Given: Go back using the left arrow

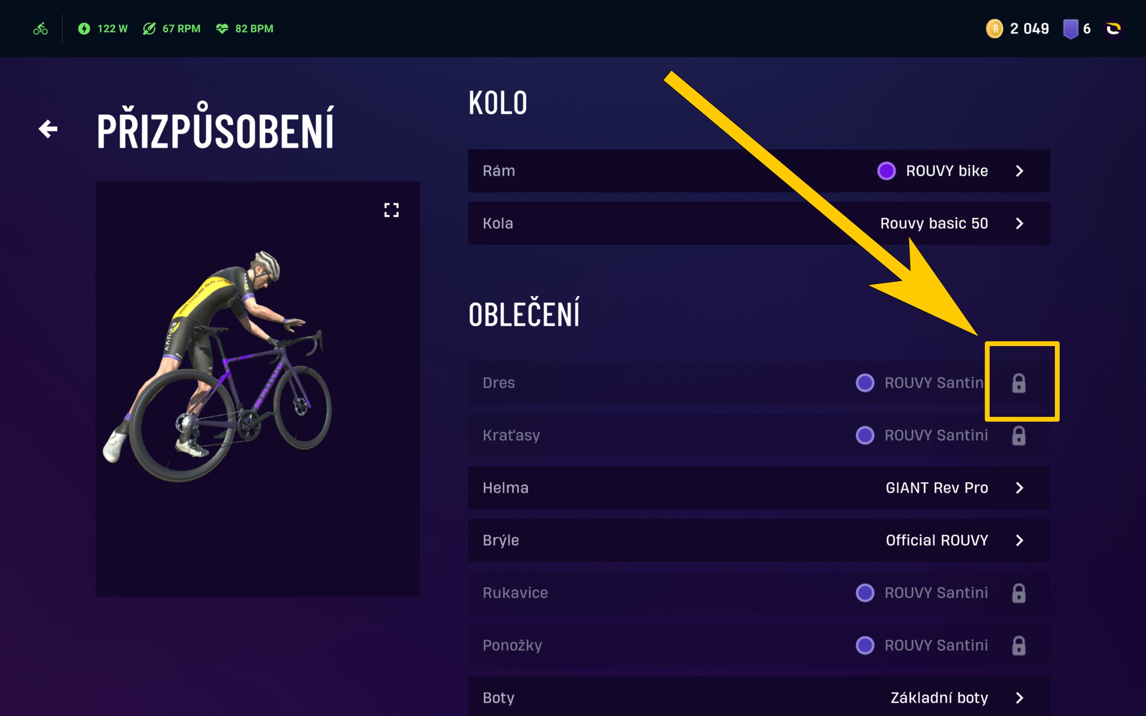Looking at the screenshot, I should pos(48,129).
